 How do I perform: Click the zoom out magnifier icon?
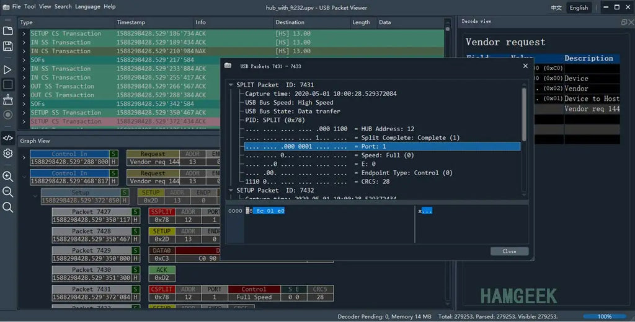point(7,192)
